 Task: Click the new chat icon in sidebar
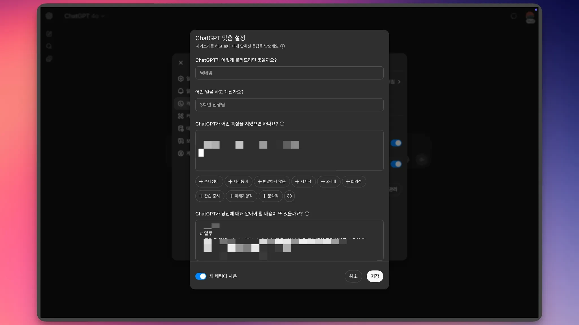[x=49, y=34]
